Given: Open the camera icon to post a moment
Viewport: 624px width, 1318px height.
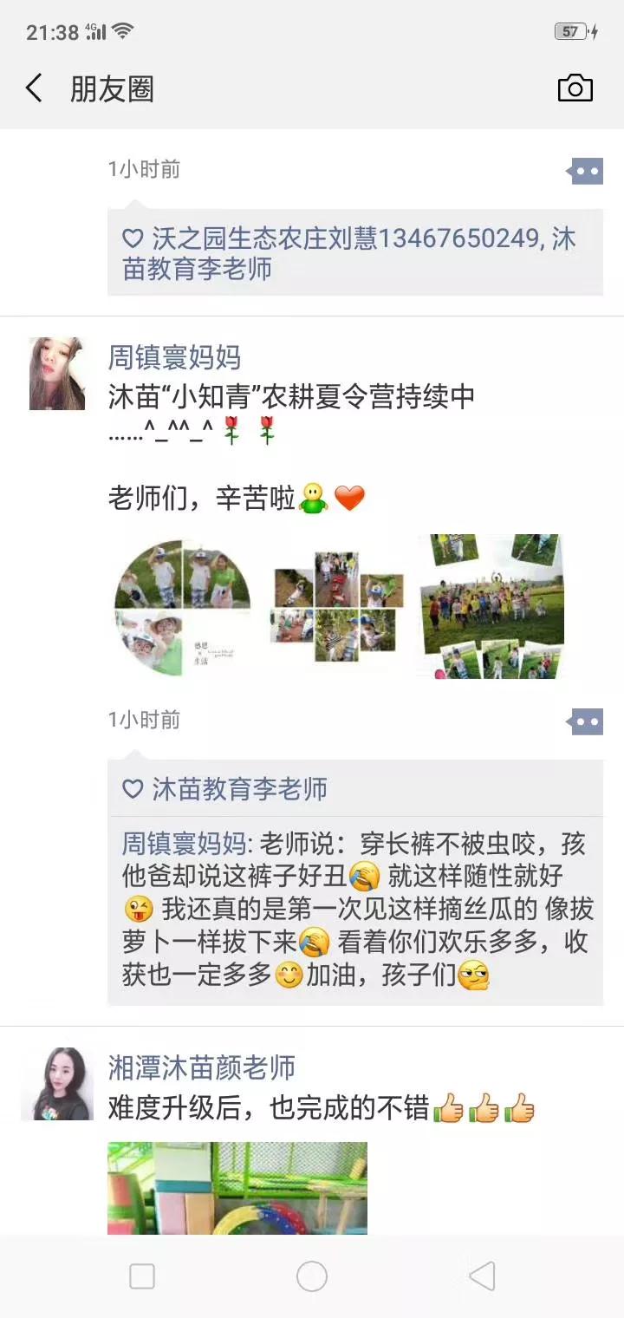Looking at the screenshot, I should [575, 88].
